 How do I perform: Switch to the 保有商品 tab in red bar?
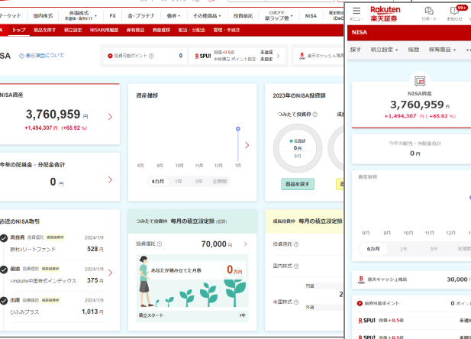coord(135,30)
